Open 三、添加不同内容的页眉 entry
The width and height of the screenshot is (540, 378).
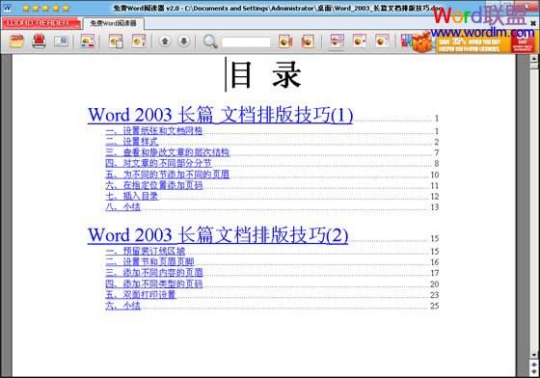pyautogui.click(x=154, y=273)
